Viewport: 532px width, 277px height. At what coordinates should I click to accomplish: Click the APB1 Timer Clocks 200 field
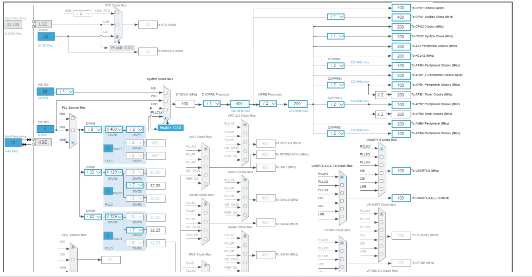pos(401,95)
